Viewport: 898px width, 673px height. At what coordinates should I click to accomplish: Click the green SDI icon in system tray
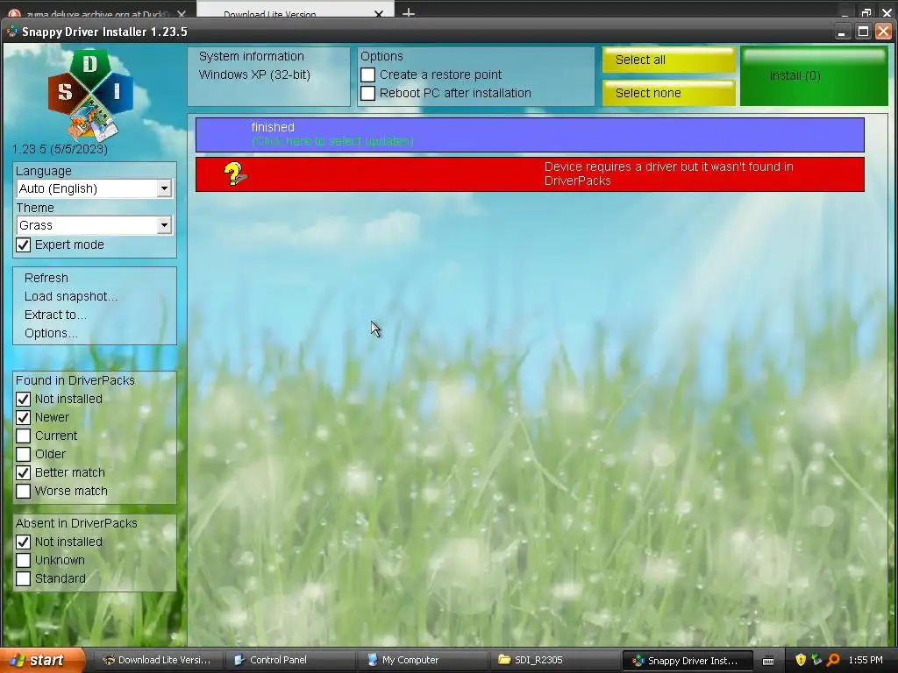coord(816,660)
